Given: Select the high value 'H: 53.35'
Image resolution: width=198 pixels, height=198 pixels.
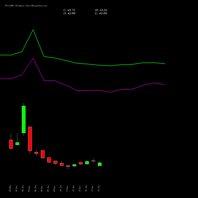Looking at the screenshot, I should tap(101, 10).
